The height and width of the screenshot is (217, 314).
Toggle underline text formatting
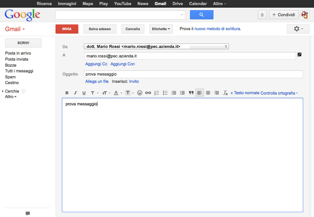84,93
